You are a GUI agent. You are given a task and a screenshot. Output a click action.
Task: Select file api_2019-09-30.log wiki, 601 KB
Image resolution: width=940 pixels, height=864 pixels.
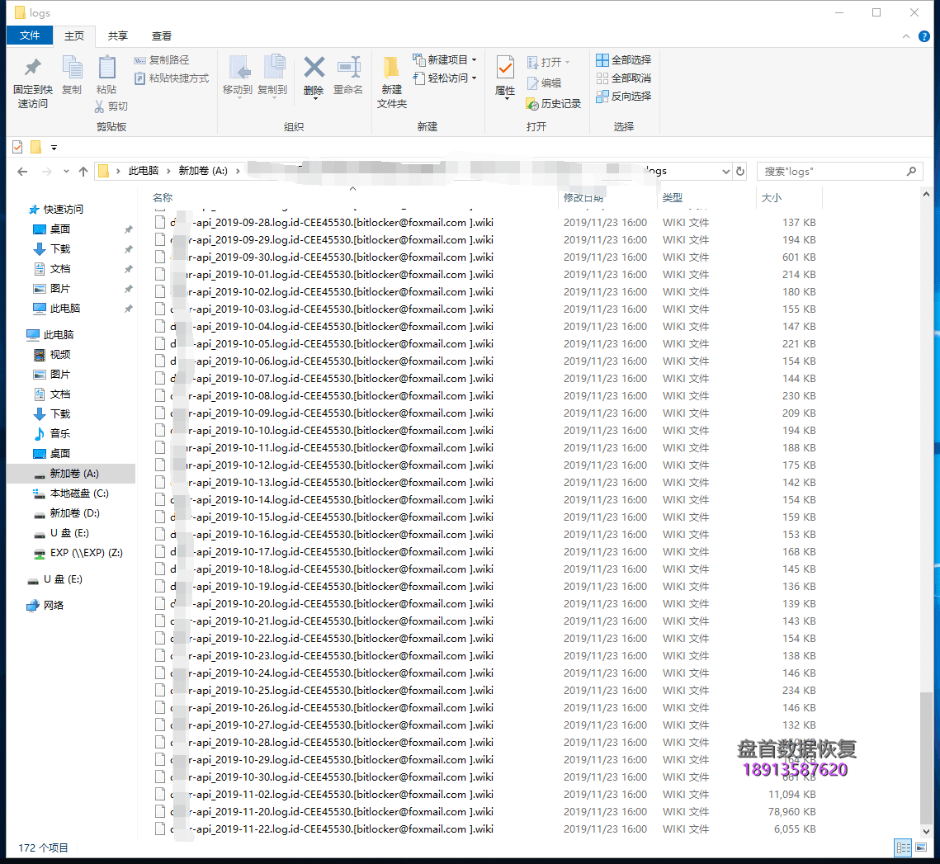[485, 257]
